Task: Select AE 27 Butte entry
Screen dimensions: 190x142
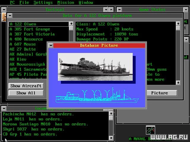Action: tap(28, 49)
